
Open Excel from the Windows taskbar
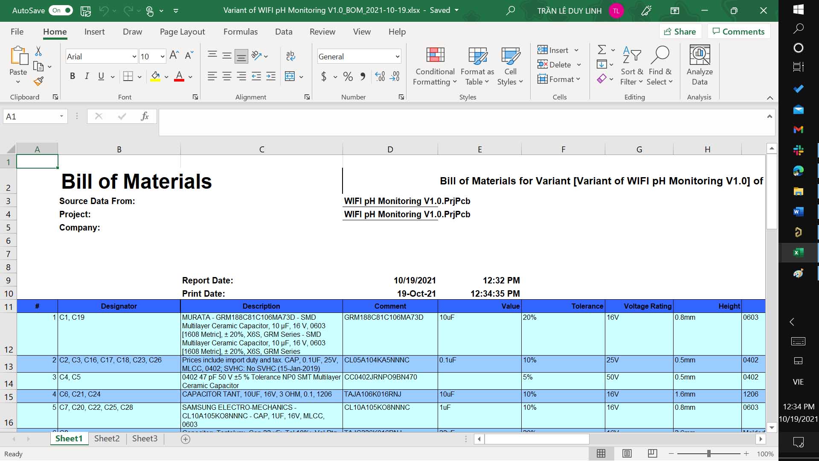[798, 253]
